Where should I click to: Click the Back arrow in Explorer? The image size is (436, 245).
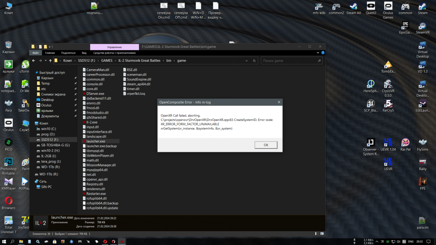click(x=34, y=60)
